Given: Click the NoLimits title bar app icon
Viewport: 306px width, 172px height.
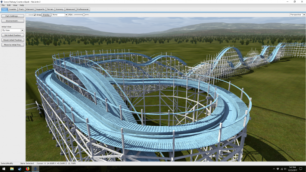Looking at the screenshot, I should pos(2,2).
